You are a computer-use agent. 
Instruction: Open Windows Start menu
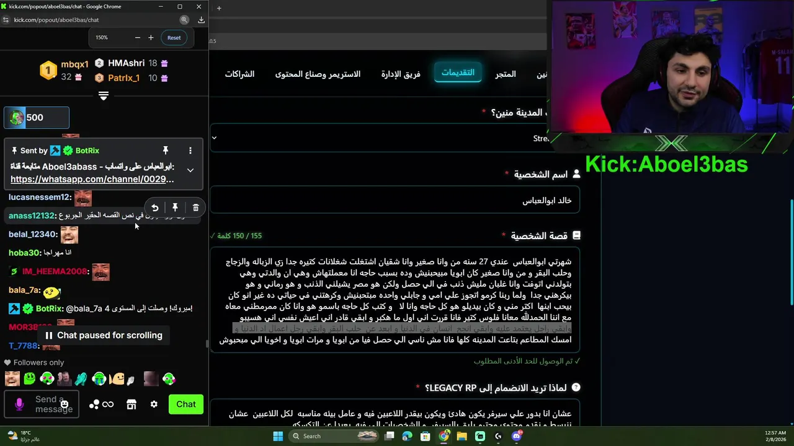tap(278, 436)
